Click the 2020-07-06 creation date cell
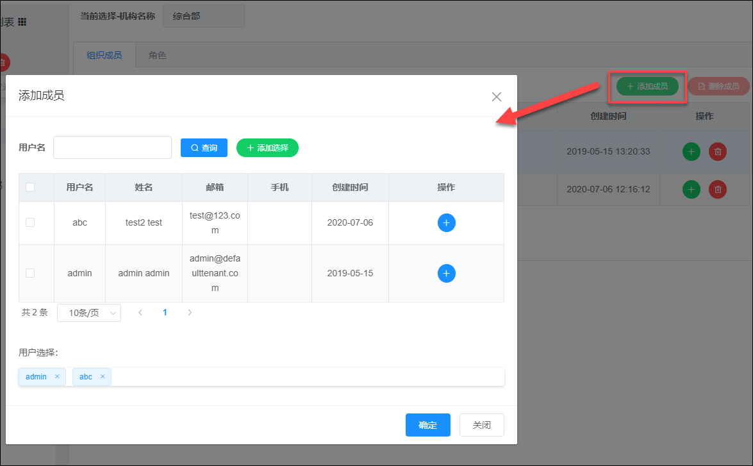This screenshot has width=753, height=466. pos(350,223)
